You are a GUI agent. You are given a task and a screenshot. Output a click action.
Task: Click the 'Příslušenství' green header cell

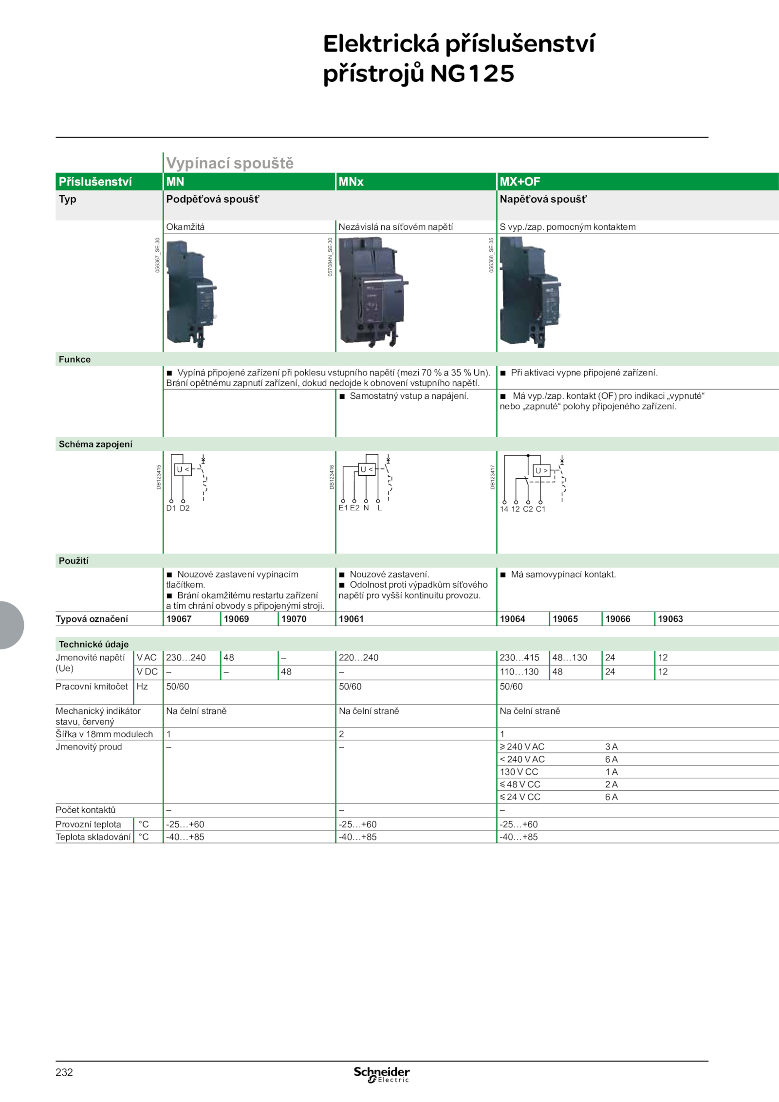pyautogui.click(x=109, y=182)
